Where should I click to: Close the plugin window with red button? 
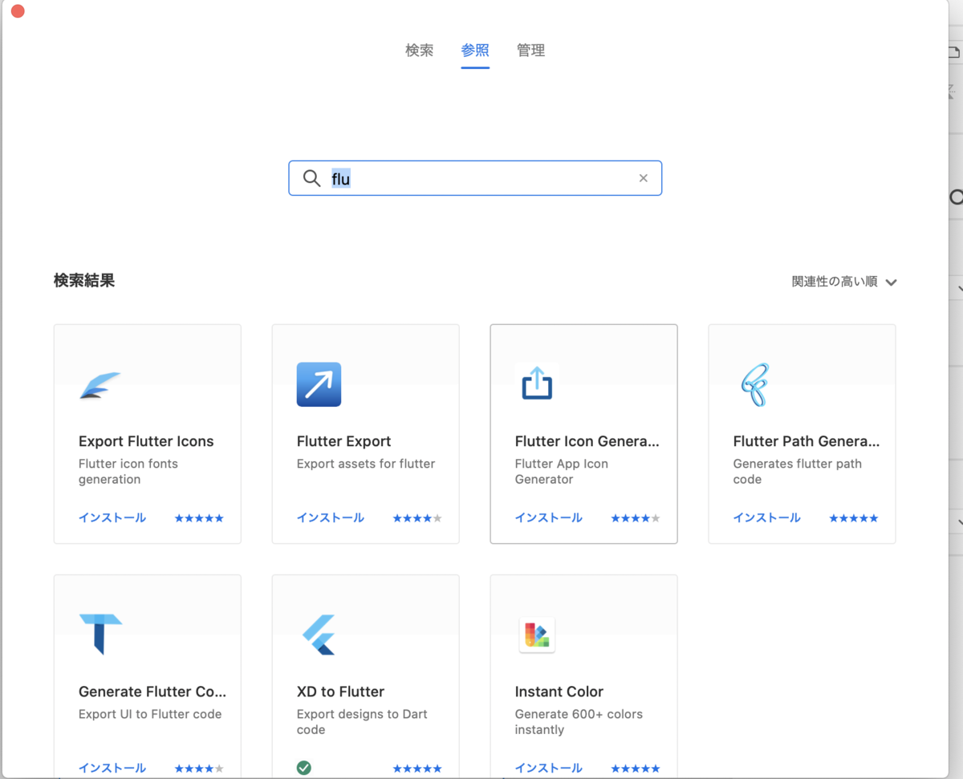tap(18, 11)
